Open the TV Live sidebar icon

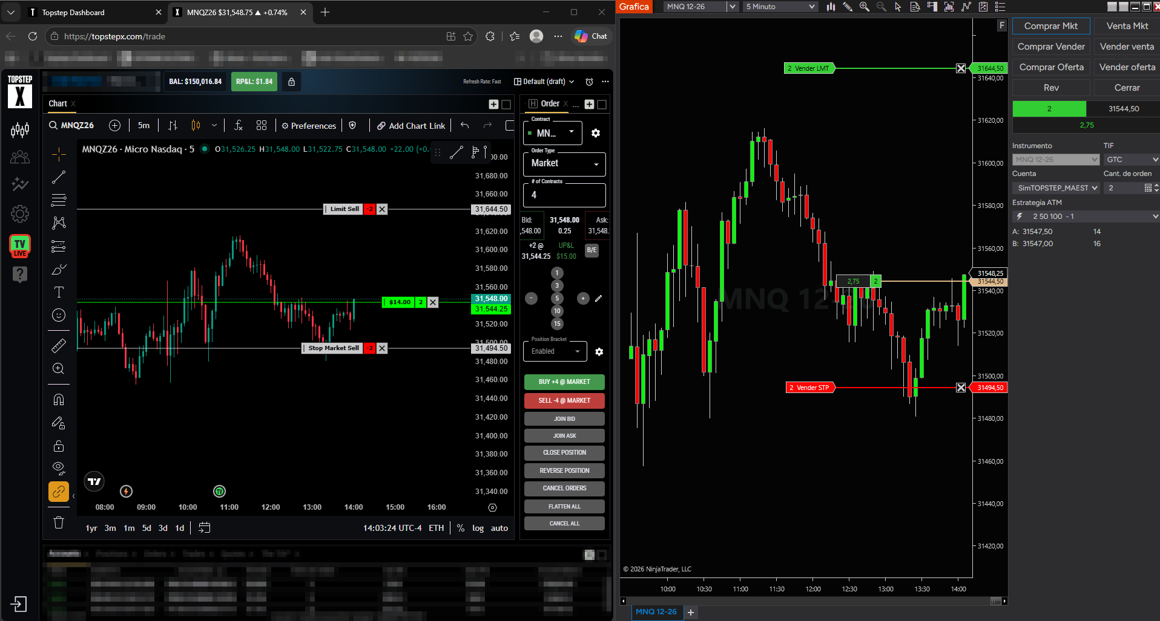point(20,245)
